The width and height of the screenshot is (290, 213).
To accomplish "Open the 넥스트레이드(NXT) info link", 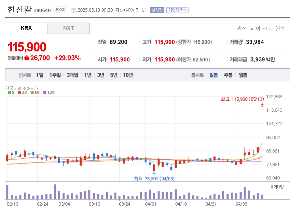I will (x=257, y=28).
